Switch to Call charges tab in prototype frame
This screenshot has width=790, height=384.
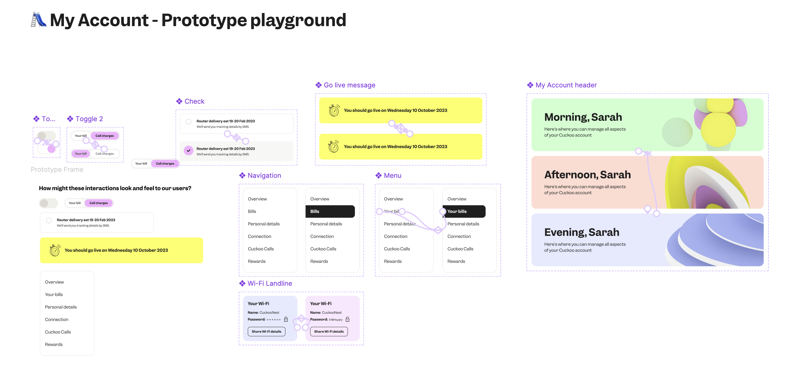click(x=98, y=203)
